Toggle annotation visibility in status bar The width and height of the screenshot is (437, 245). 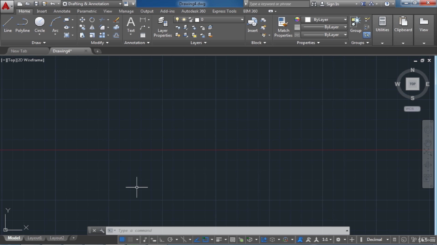pyautogui.click(x=300, y=240)
